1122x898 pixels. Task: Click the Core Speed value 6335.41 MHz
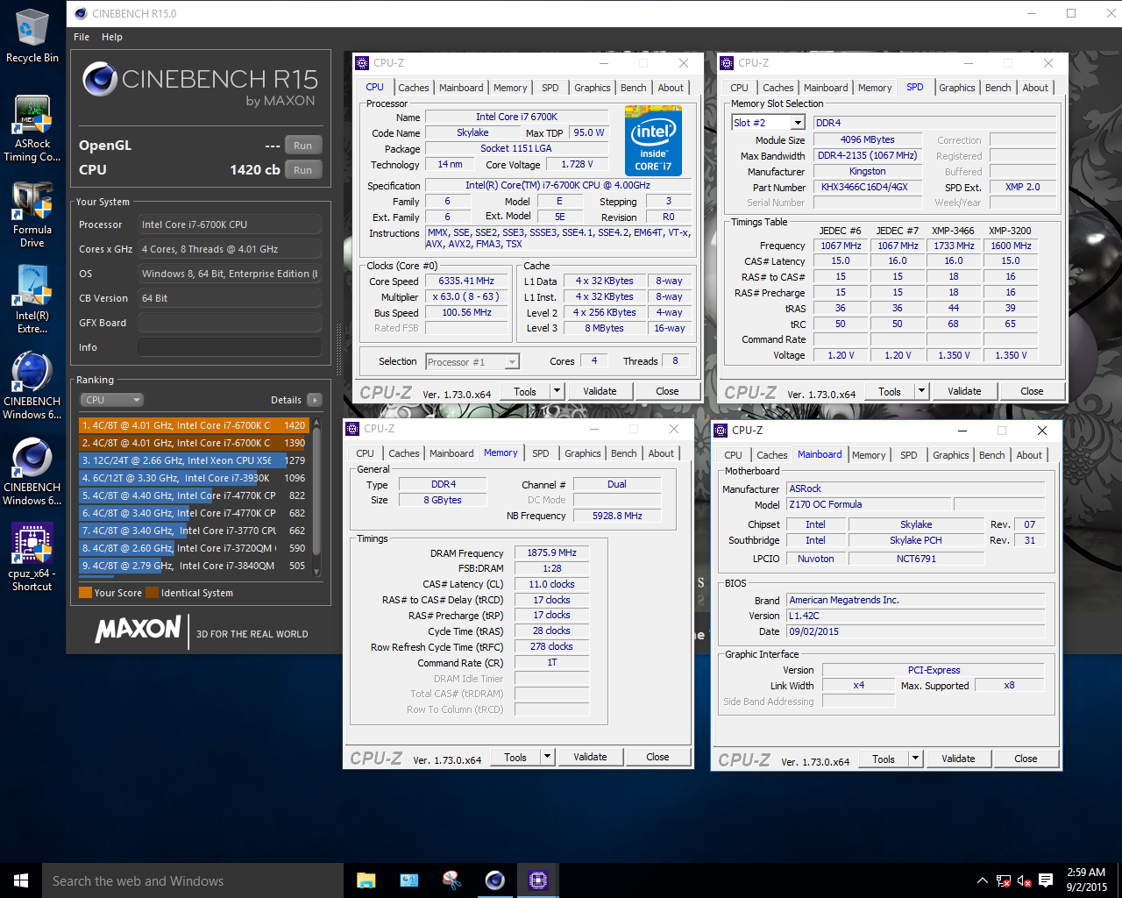click(x=467, y=281)
